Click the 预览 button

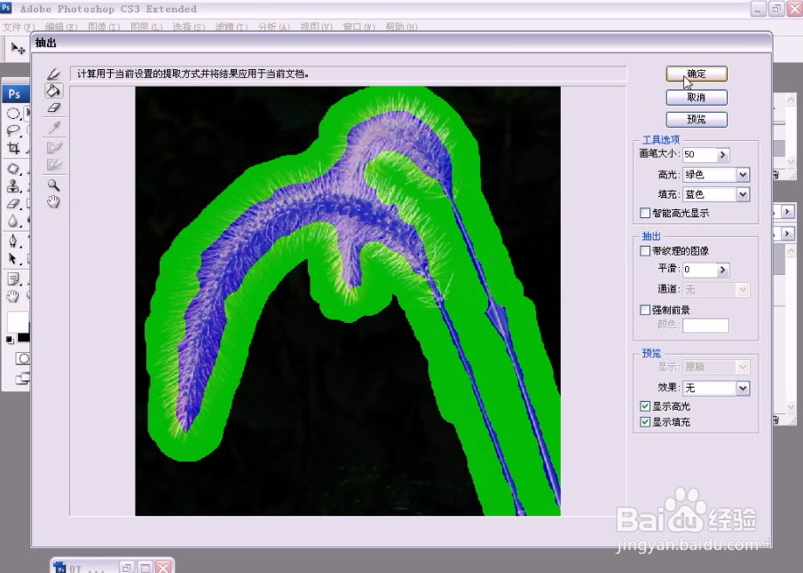(x=697, y=120)
